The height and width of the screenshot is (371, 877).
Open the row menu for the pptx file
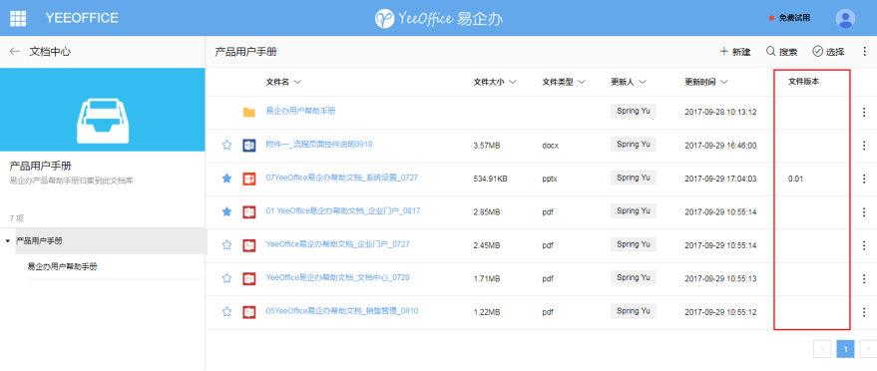[864, 179]
